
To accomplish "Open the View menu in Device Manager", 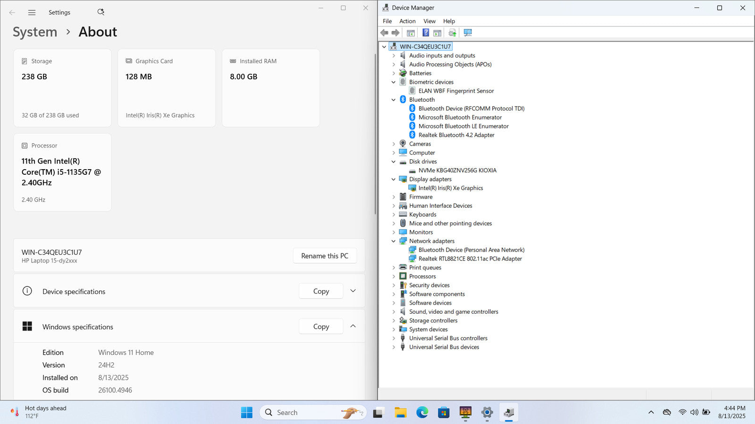I will [x=429, y=21].
